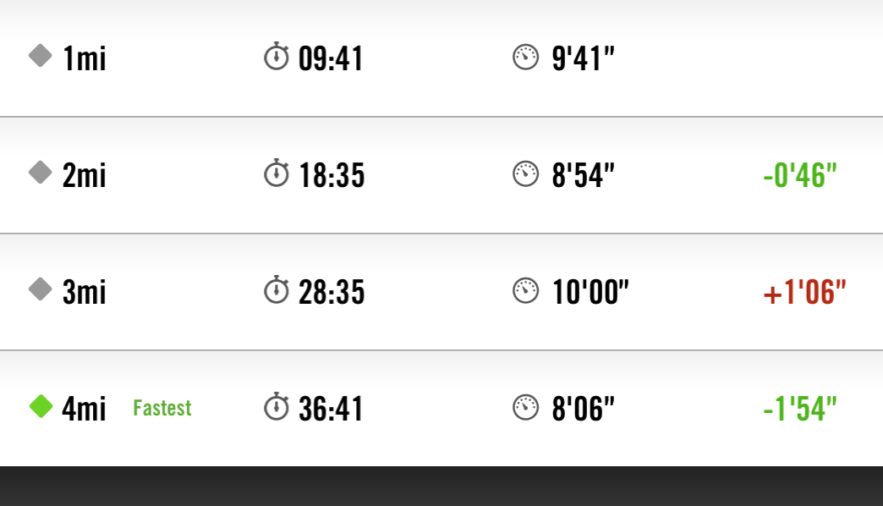Click the pace gauge icon beside 10'00"
The width and height of the screenshot is (883, 506).
coord(526,291)
